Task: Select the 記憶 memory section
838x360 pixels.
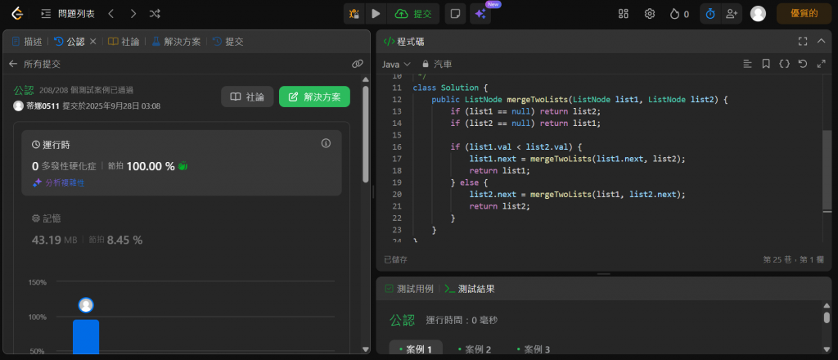Action: point(46,218)
